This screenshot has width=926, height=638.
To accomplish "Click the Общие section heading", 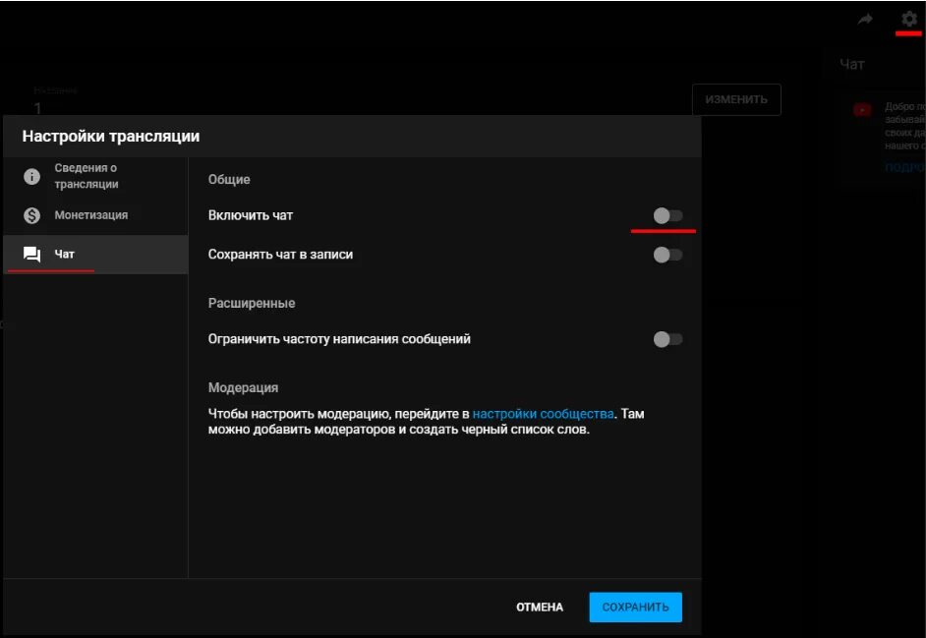I will click(229, 180).
